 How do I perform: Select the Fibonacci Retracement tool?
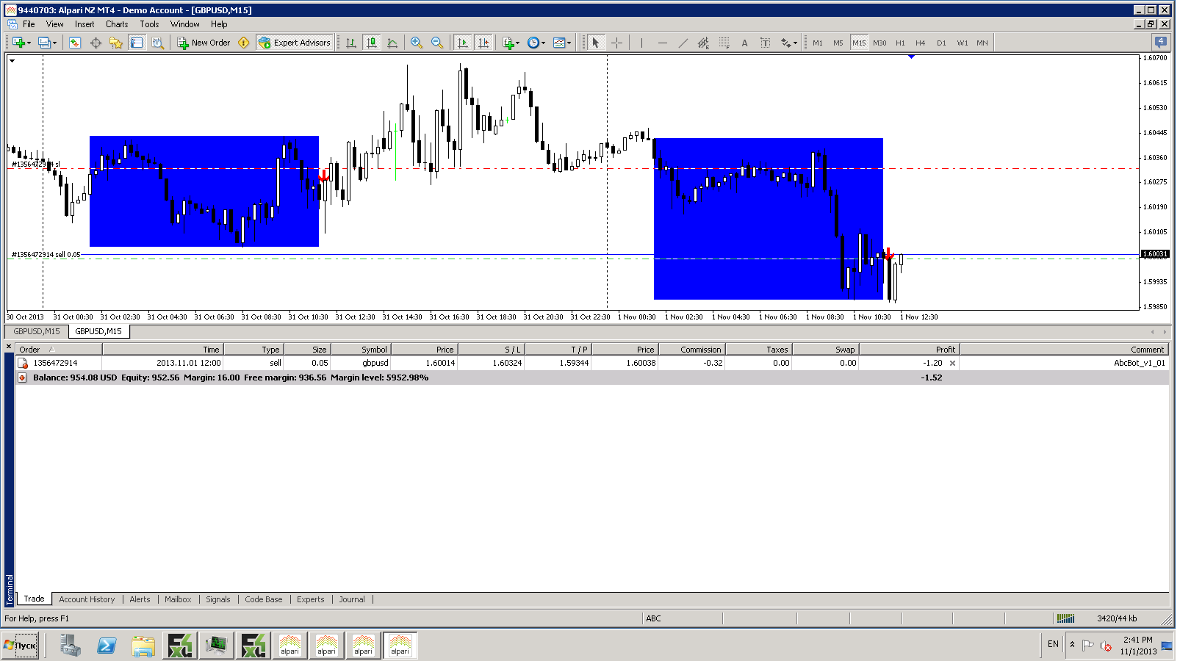click(x=724, y=43)
